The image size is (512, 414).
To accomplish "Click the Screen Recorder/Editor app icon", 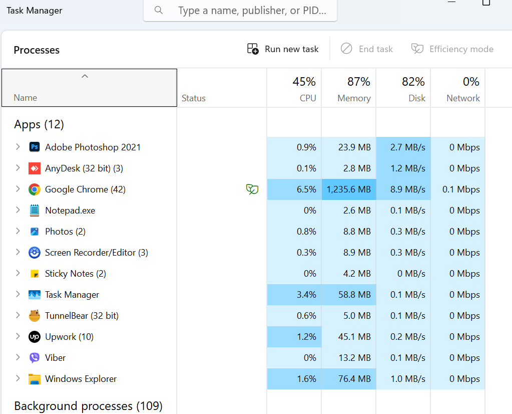I will coord(35,253).
